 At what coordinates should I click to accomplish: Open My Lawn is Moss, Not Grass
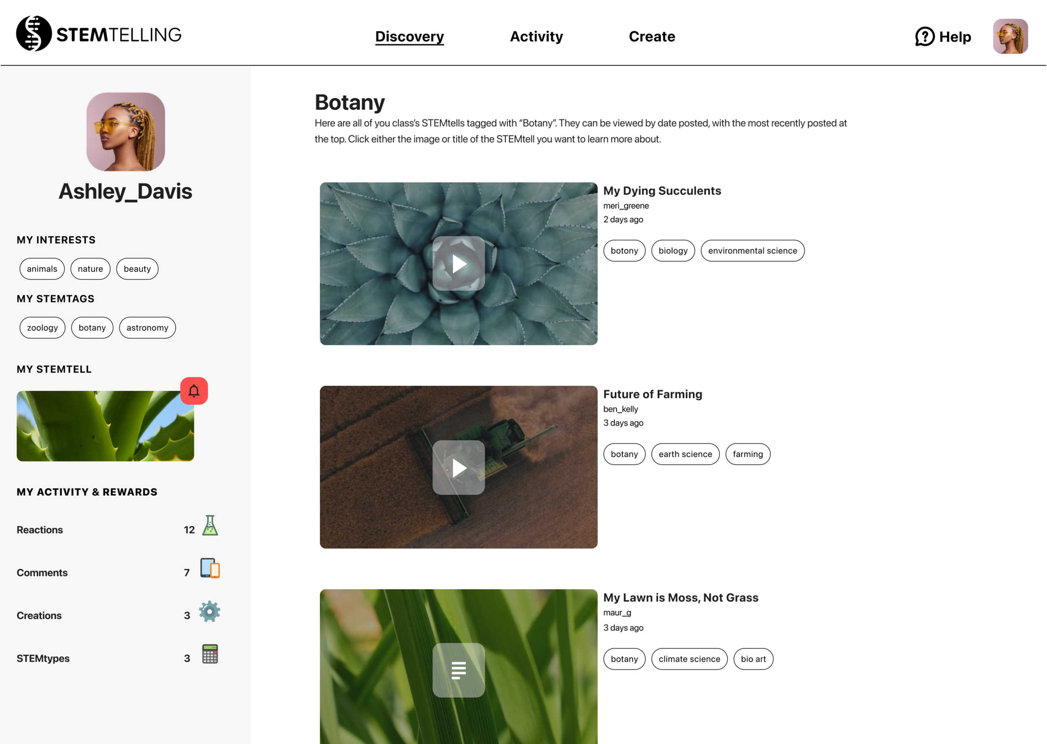click(680, 598)
